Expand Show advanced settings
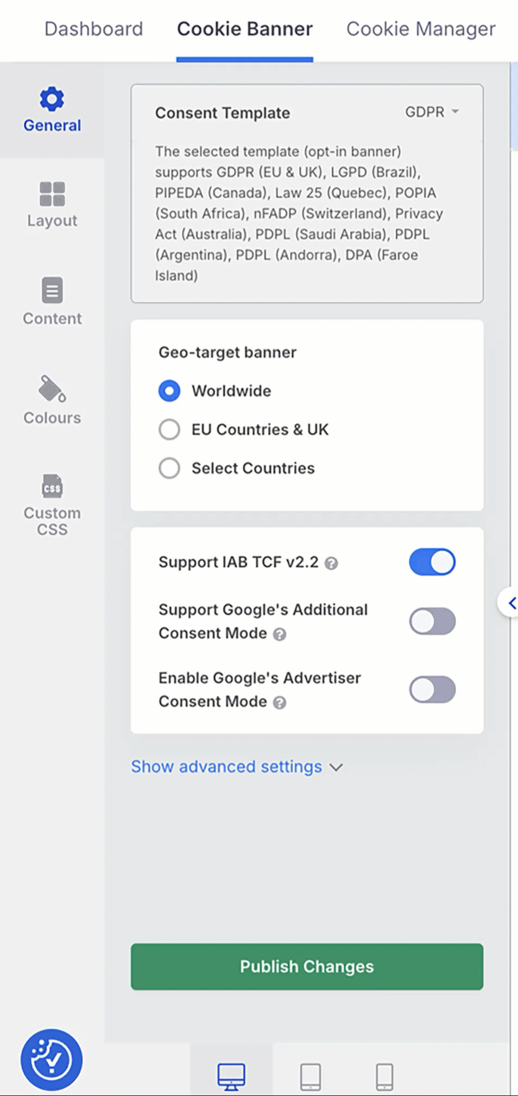Viewport: 518px width, 1096px height. (x=237, y=767)
